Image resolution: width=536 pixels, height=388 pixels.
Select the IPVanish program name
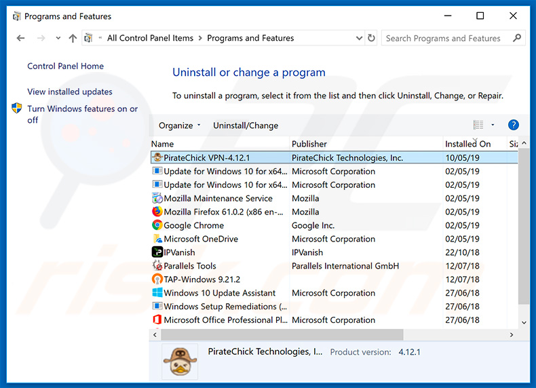[180, 252]
